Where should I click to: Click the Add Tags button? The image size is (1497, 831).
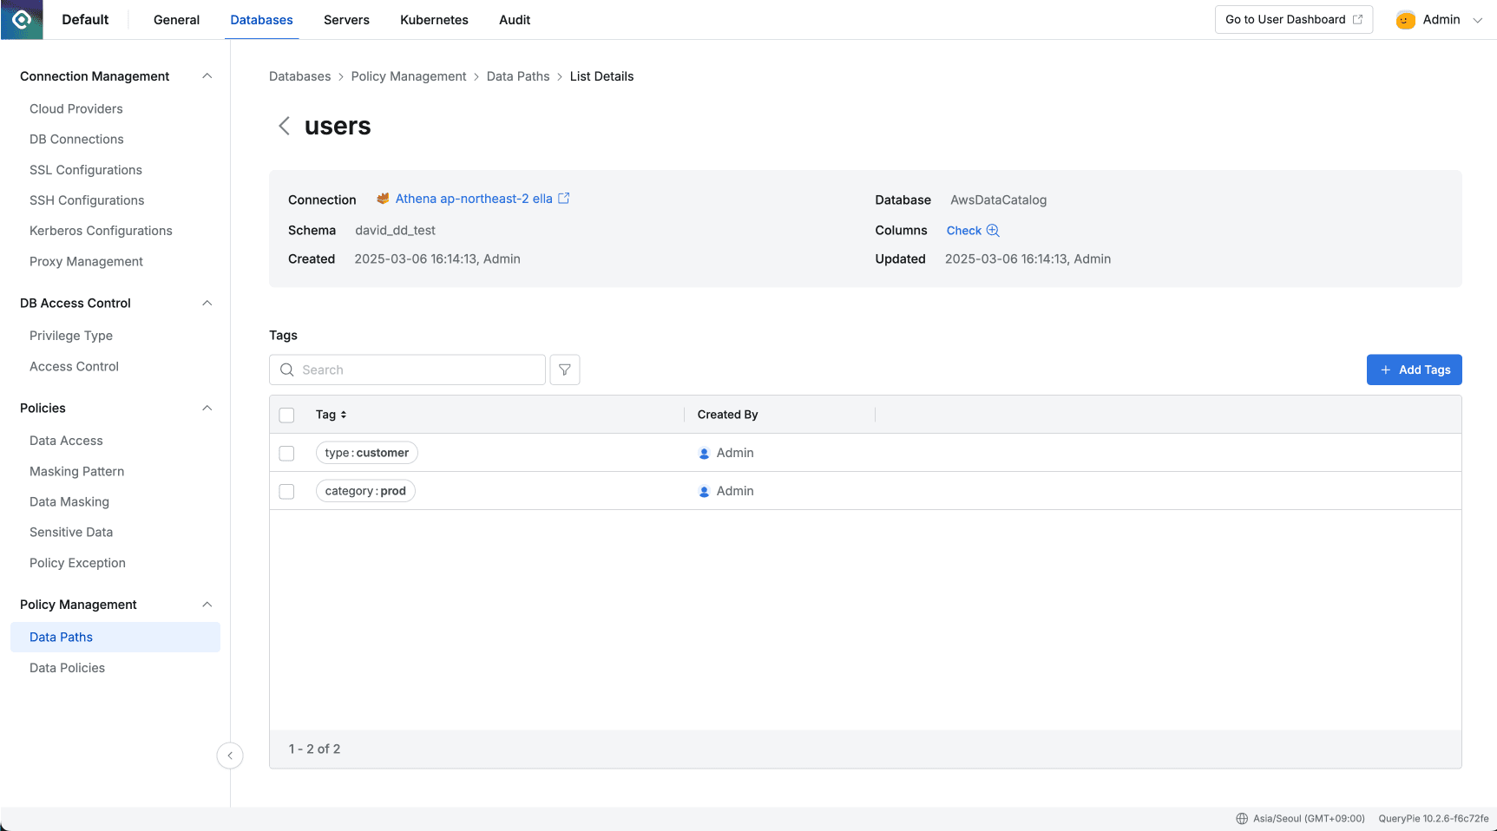pos(1414,370)
